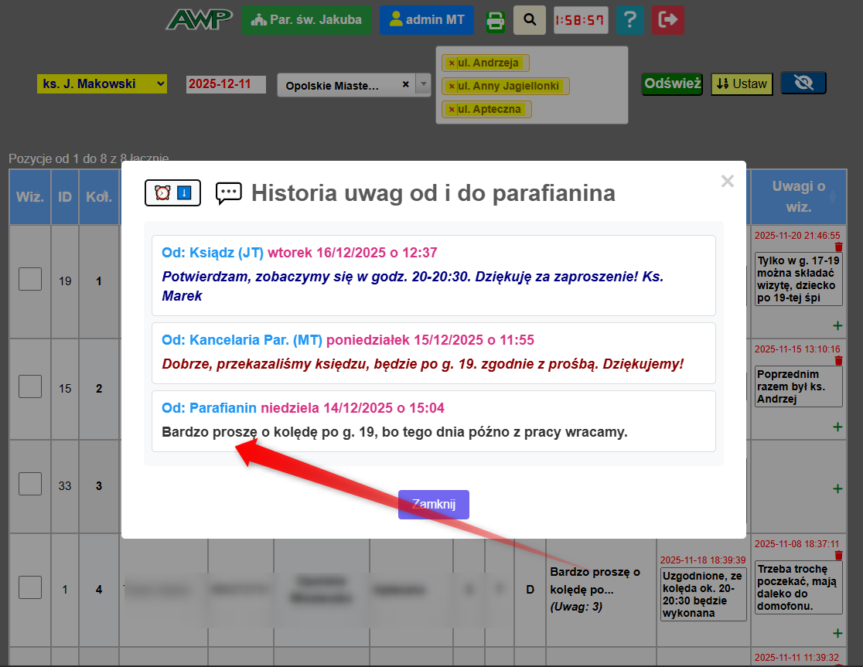Delete the note dated 2025-11-15 13:10:16
Viewport: 863px width, 667px height.
[x=839, y=361]
